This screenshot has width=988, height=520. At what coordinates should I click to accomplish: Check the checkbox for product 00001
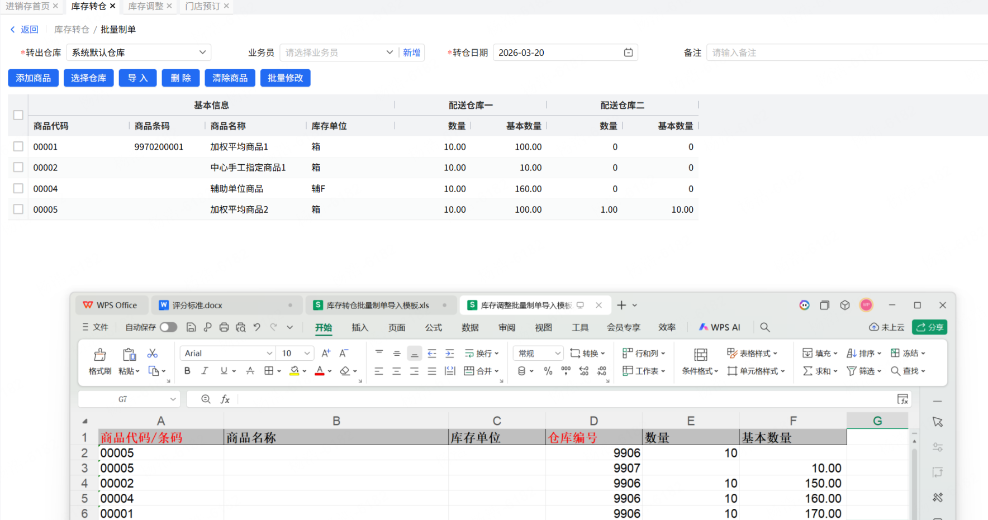click(18, 146)
